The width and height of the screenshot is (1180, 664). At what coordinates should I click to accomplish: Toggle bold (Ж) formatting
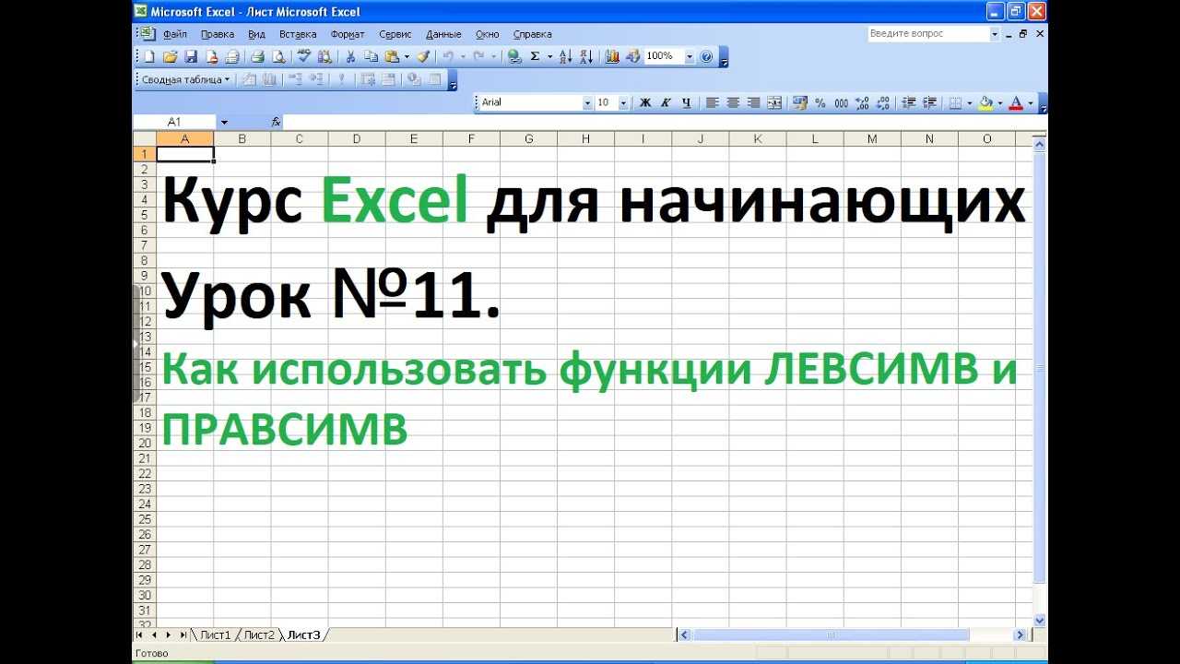pyautogui.click(x=645, y=103)
